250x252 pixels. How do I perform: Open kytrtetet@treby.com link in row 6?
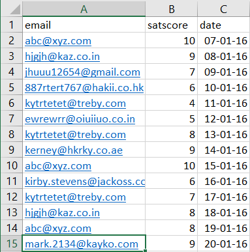point(76,104)
